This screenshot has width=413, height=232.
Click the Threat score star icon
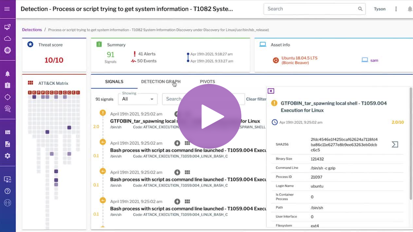coord(30,44)
